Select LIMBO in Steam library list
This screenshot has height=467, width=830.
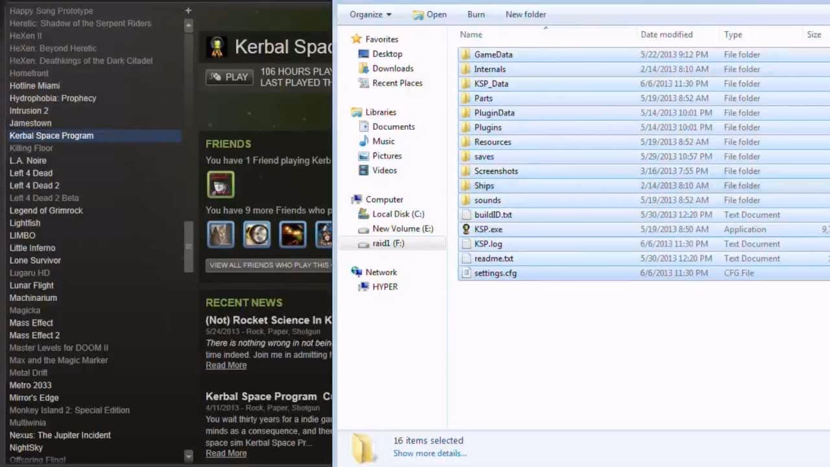point(22,235)
